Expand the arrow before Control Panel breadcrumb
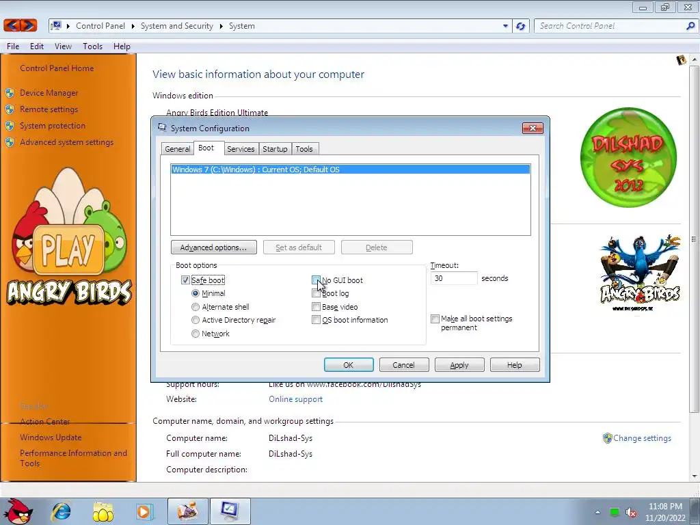 (x=68, y=26)
